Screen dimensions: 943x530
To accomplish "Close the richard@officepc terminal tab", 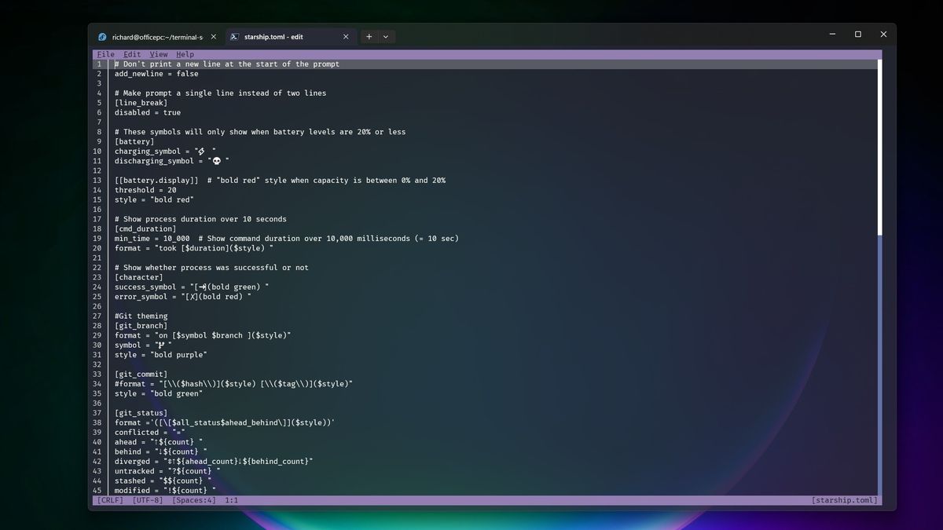I will point(213,36).
